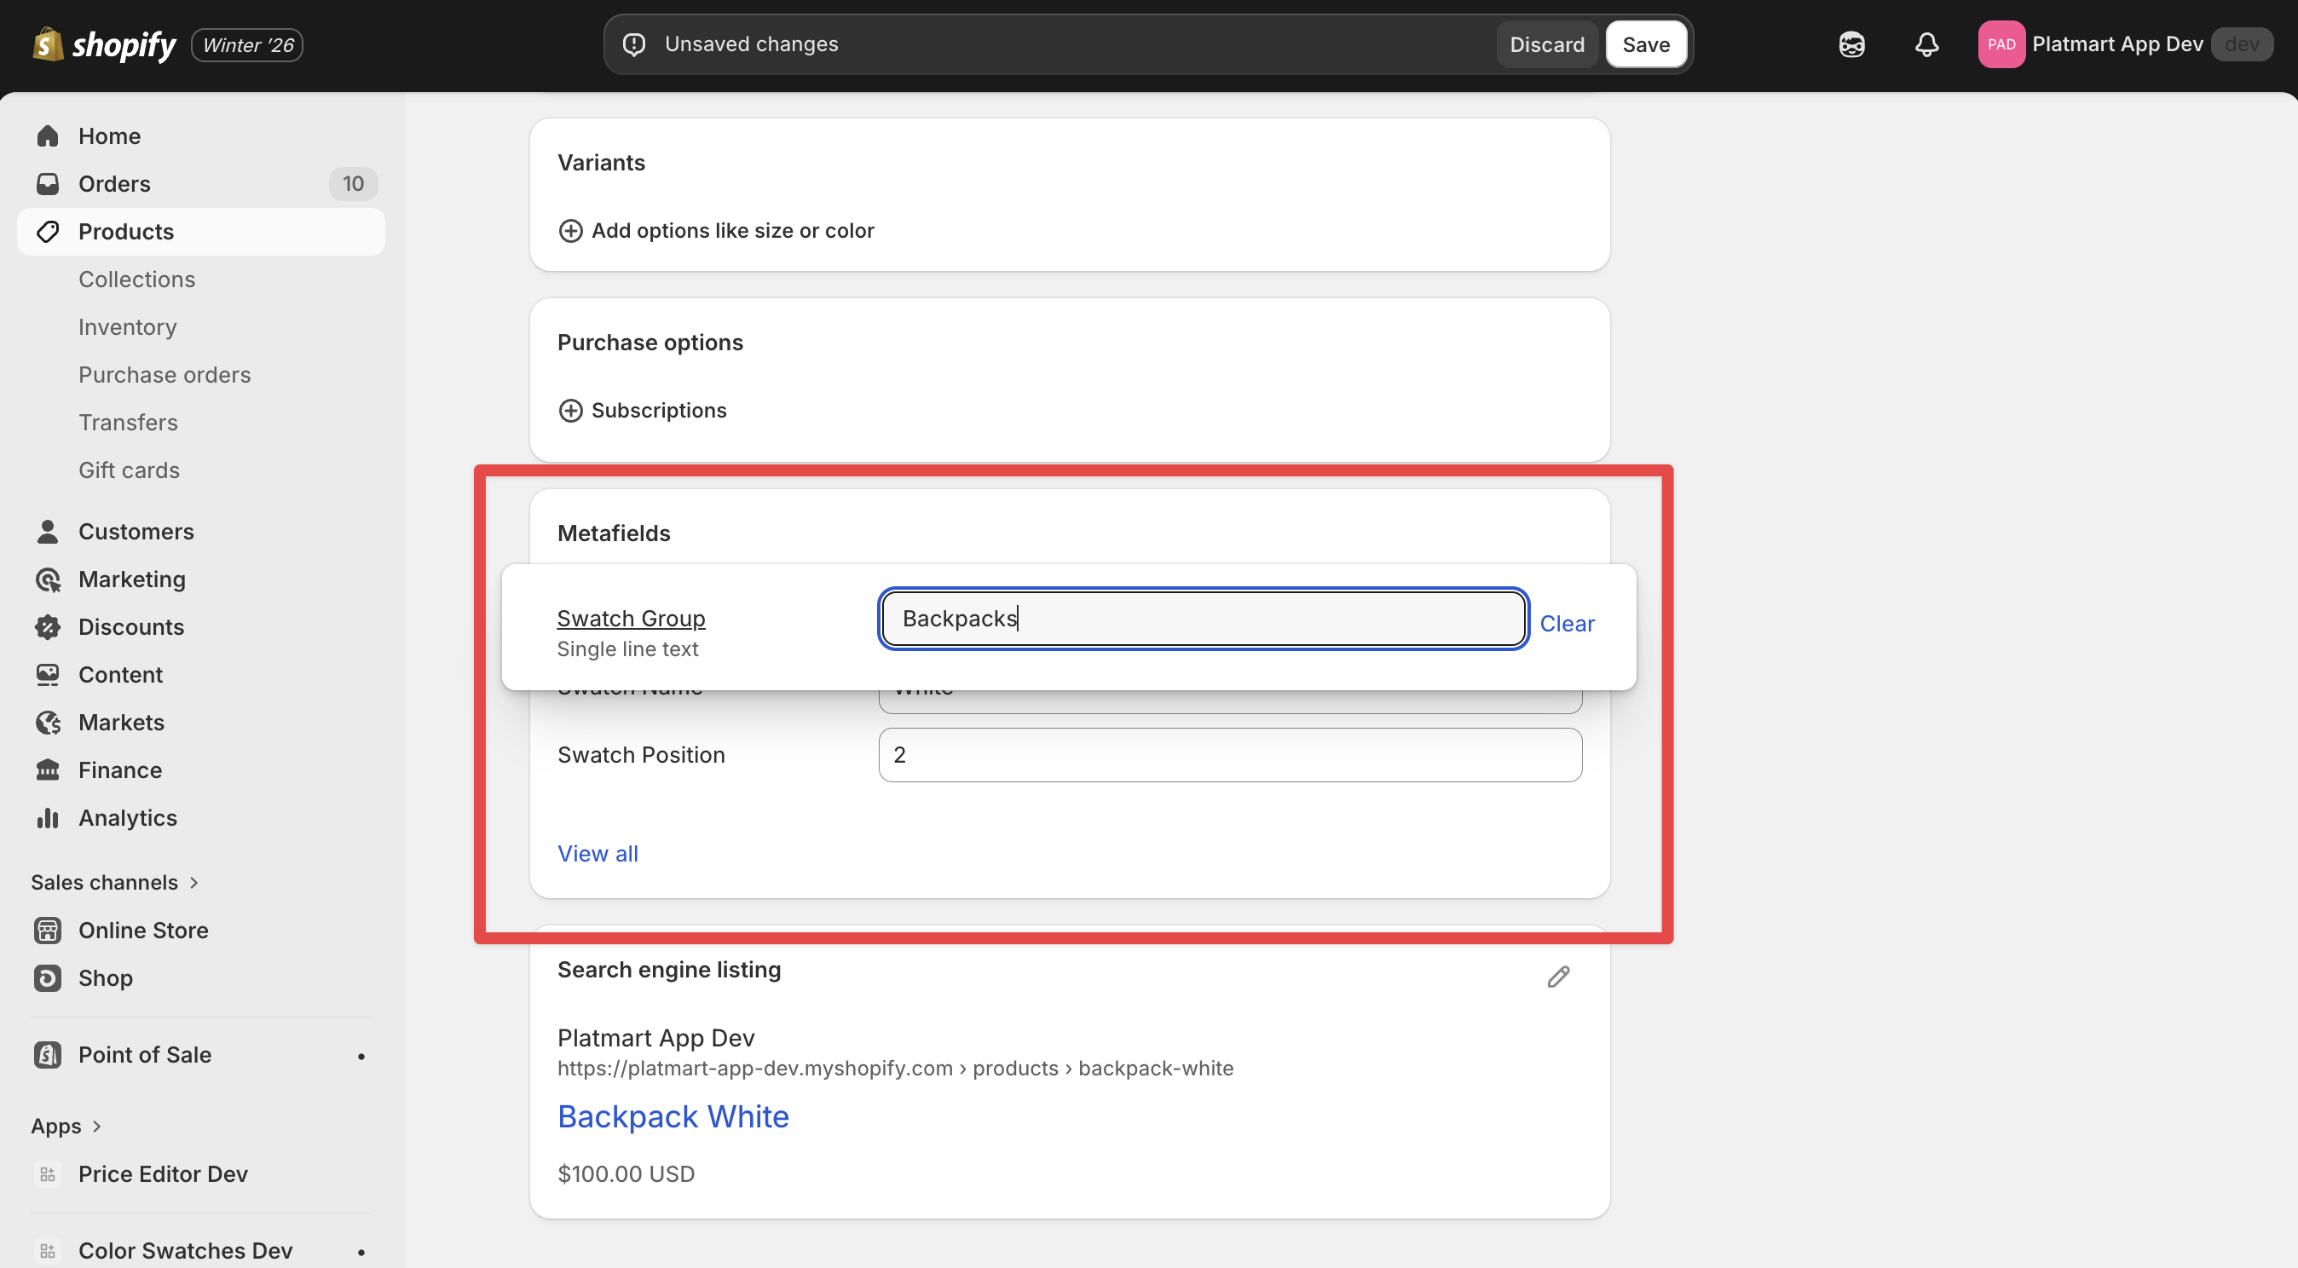
Task: Click the plus icon to add variant options
Action: [x=570, y=231]
